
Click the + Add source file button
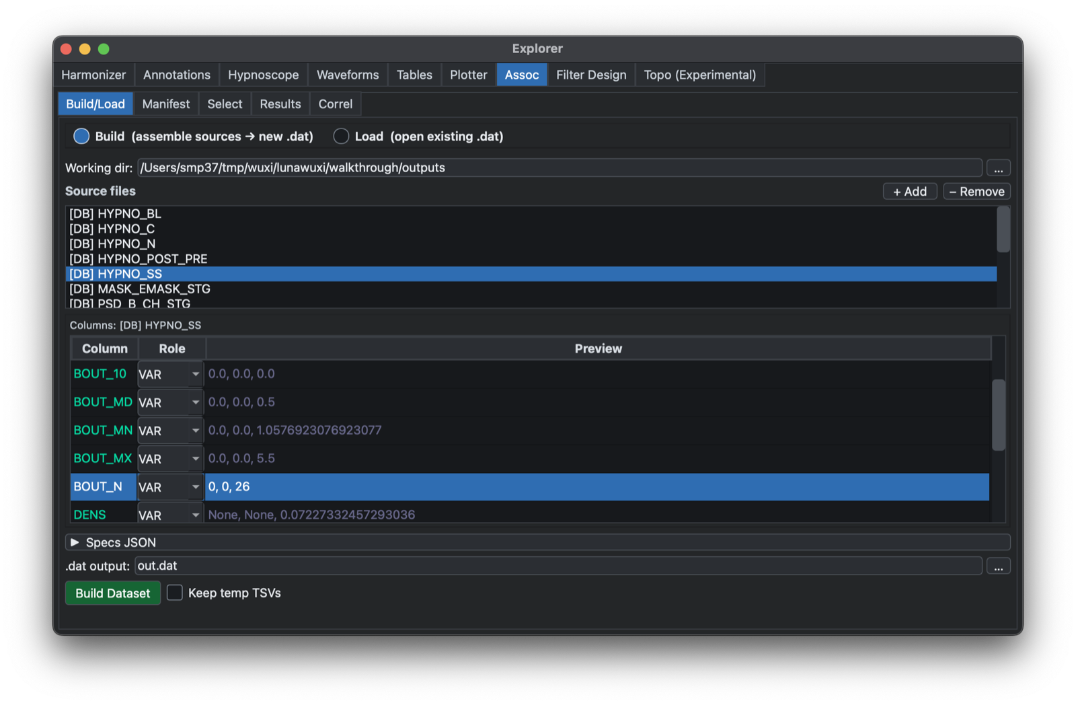click(x=910, y=192)
